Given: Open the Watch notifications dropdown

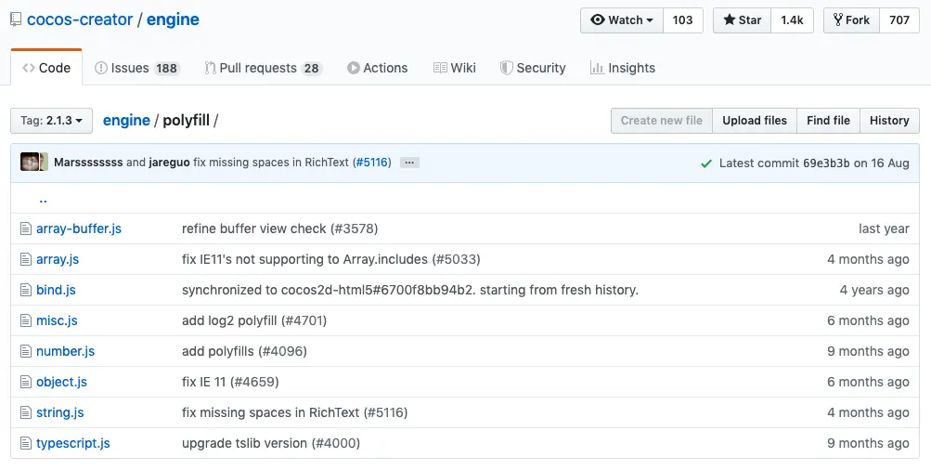Looking at the screenshot, I should click(x=622, y=20).
